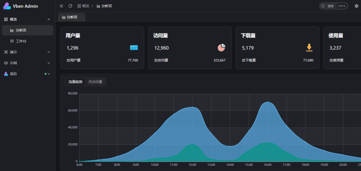Click the Vben Admin logo icon
This screenshot has width=361, height=171.
coord(7,6)
